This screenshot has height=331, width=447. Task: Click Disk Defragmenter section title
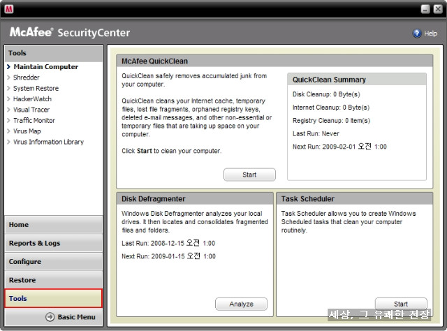[x=154, y=199]
